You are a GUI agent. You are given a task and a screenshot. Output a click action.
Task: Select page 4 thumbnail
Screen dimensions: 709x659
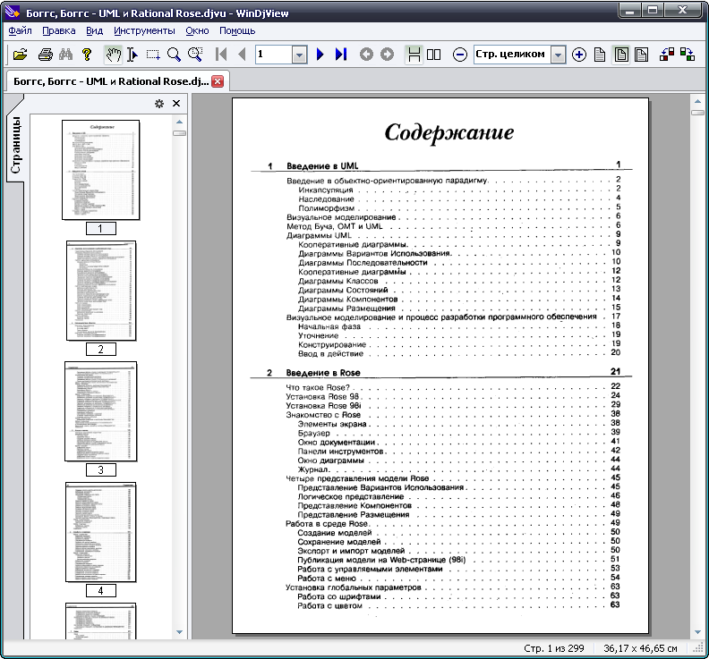(x=101, y=532)
